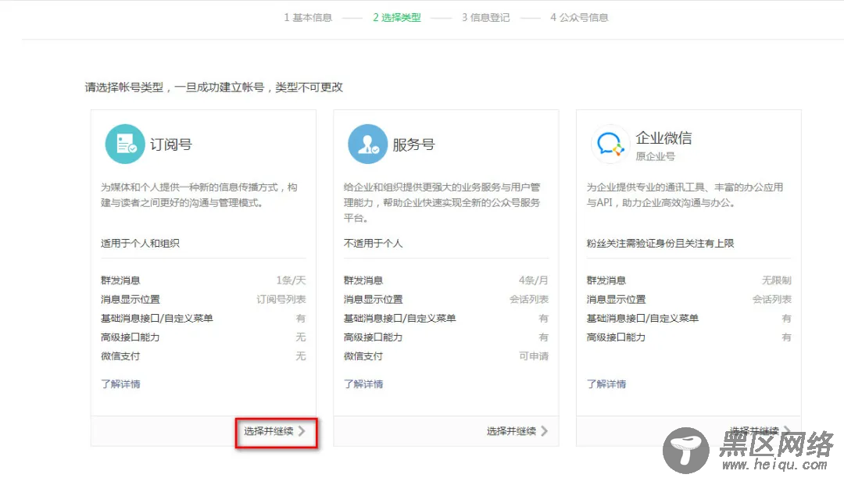Click 基础消息接口/自定义菜单 in 订阅号 card

[156, 319]
